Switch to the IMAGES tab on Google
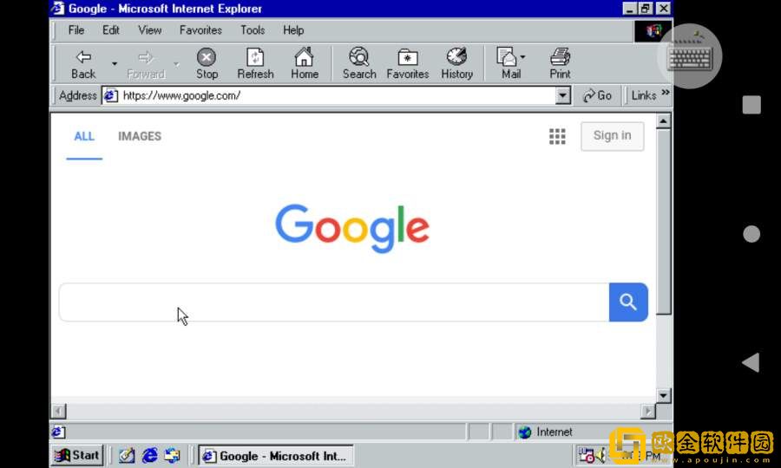781x468 pixels. 140,136
